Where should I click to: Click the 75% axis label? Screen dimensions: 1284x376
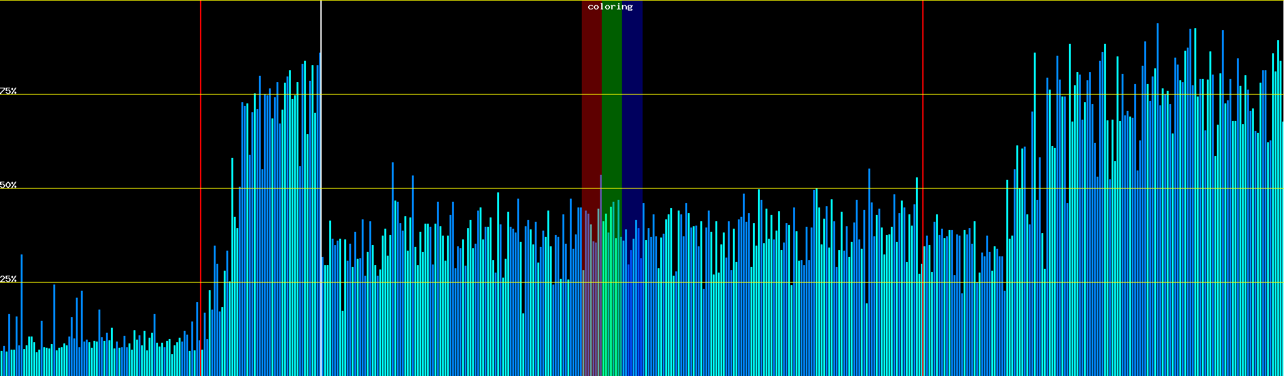point(8,91)
